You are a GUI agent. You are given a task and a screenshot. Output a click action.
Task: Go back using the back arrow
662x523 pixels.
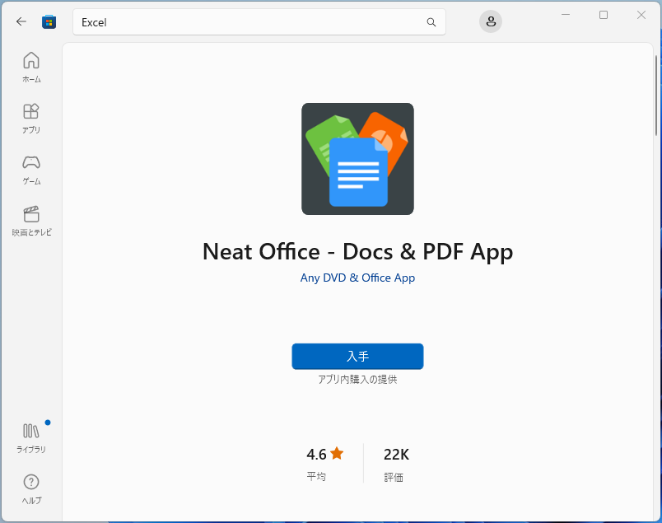tap(21, 22)
